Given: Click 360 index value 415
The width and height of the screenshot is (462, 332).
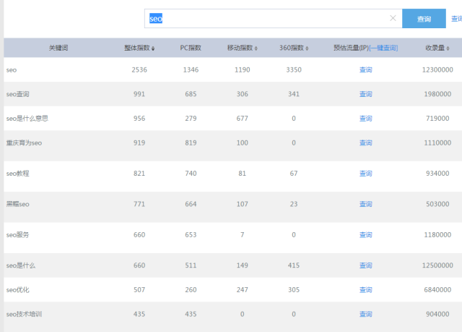Looking at the screenshot, I should [x=294, y=265].
